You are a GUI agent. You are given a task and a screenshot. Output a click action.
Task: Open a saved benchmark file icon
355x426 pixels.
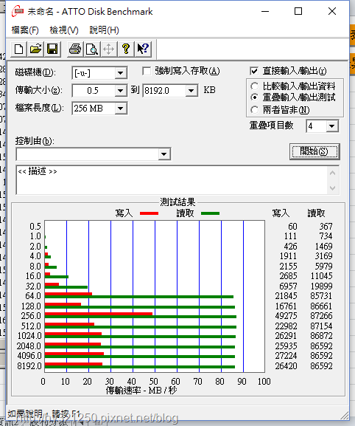35,49
